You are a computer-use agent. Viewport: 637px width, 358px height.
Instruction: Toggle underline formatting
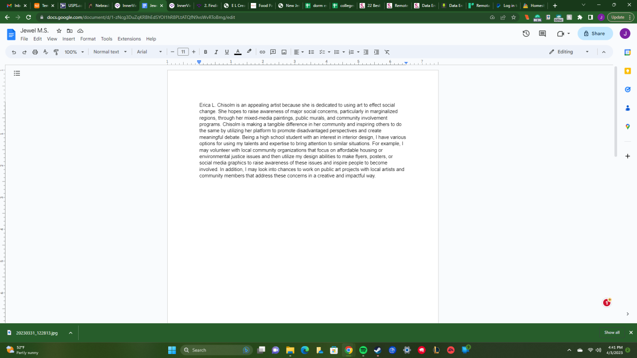(x=227, y=52)
